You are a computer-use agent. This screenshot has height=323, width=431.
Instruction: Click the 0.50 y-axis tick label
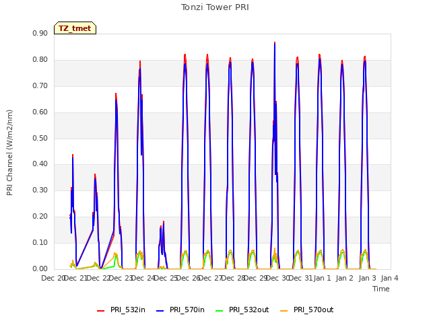pyautogui.click(x=40, y=138)
